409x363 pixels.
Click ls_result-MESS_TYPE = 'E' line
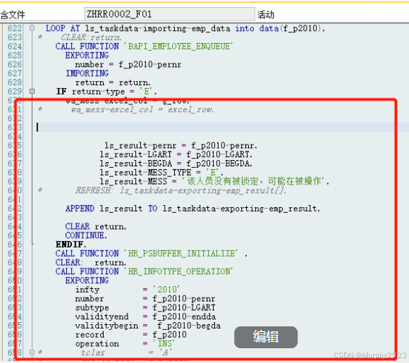161,173
